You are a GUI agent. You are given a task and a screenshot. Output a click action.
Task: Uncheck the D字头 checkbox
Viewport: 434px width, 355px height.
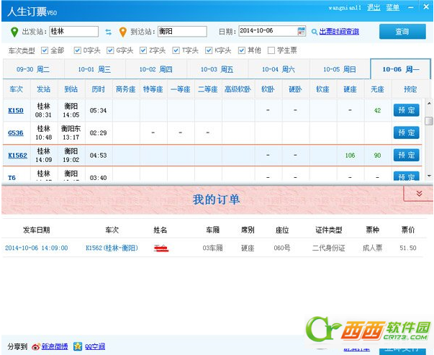click(77, 50)
